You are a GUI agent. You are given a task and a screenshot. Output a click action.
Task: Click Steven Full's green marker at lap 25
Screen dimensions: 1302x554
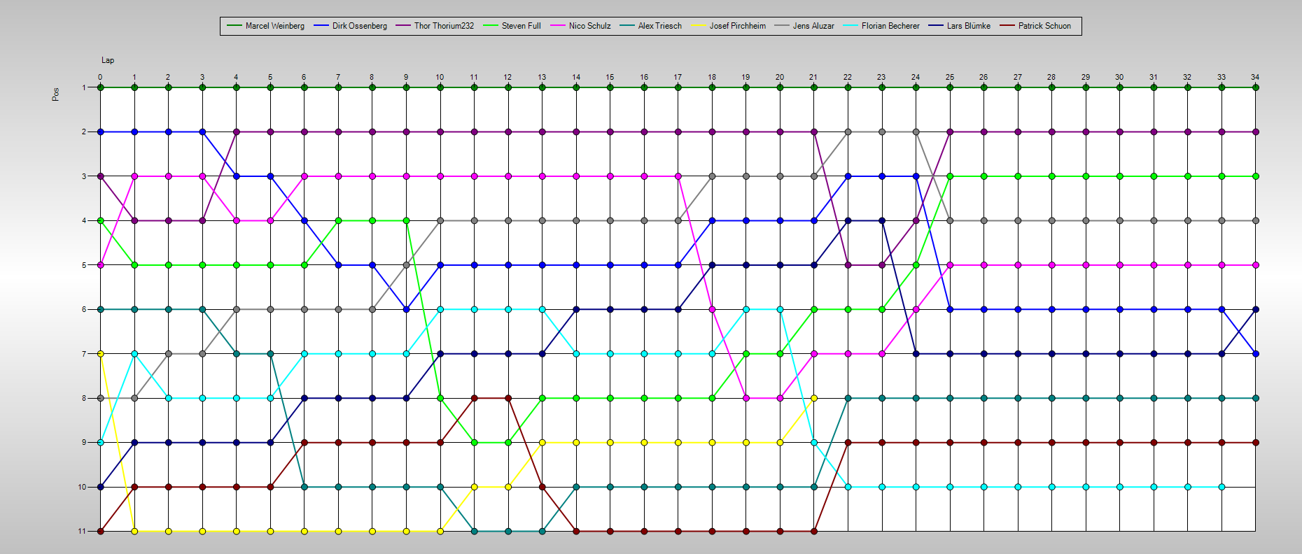click(x=950, y=176)
